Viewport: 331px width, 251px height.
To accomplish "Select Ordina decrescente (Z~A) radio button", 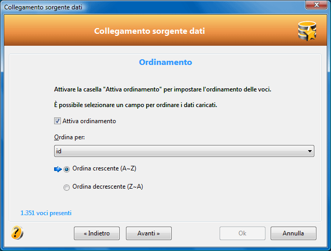I will coord(67,188).
